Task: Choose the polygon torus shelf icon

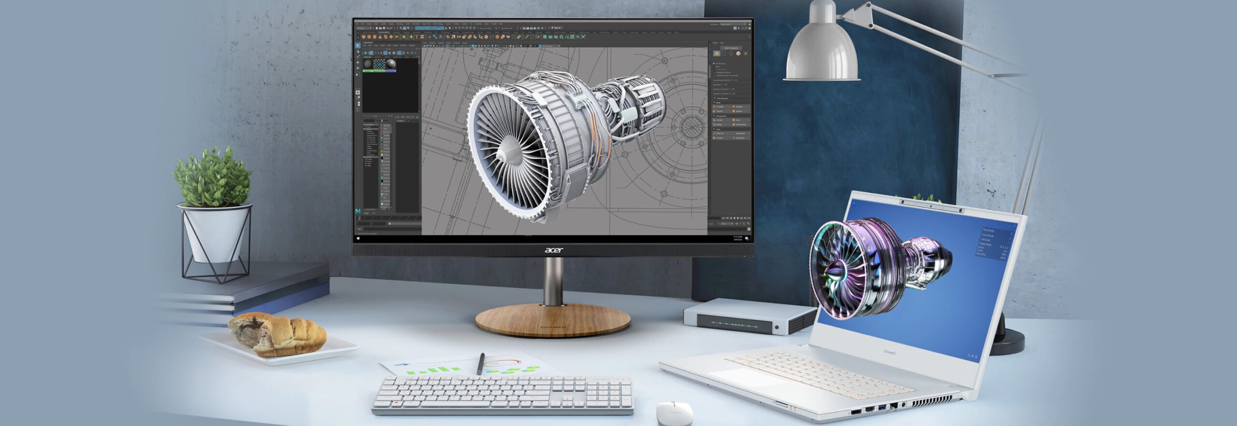Action: click(385, 37)
